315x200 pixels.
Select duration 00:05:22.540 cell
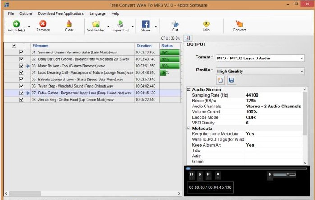click(147, 100)
